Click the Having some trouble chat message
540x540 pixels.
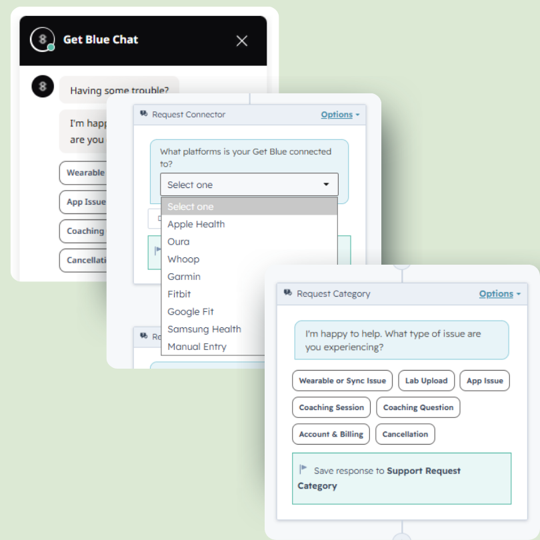pyautogui.click(x=119, y=90)
